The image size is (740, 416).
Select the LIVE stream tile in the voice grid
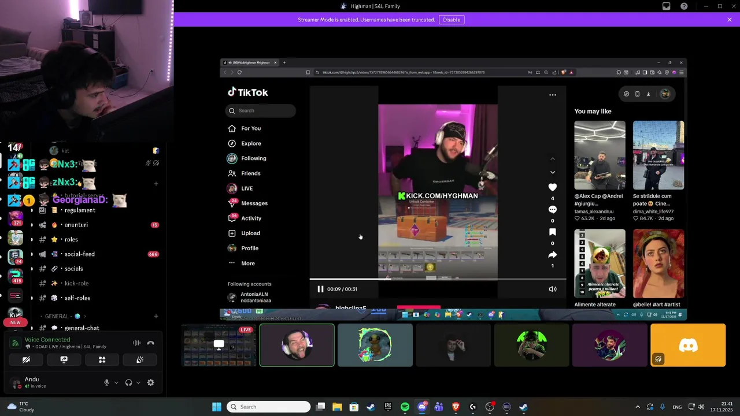219,345
